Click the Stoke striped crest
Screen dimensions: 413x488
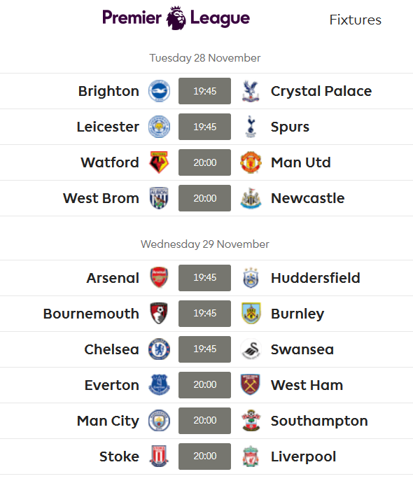(159, 456)
